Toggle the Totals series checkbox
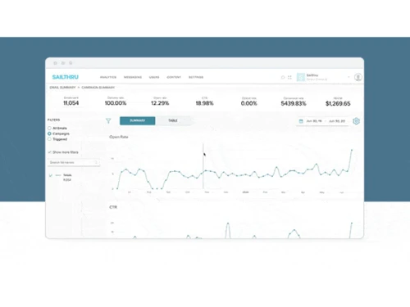Viewport: 410px width, 307px height. pos(51,175)
